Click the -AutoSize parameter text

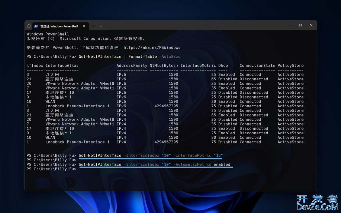point(170,57)
